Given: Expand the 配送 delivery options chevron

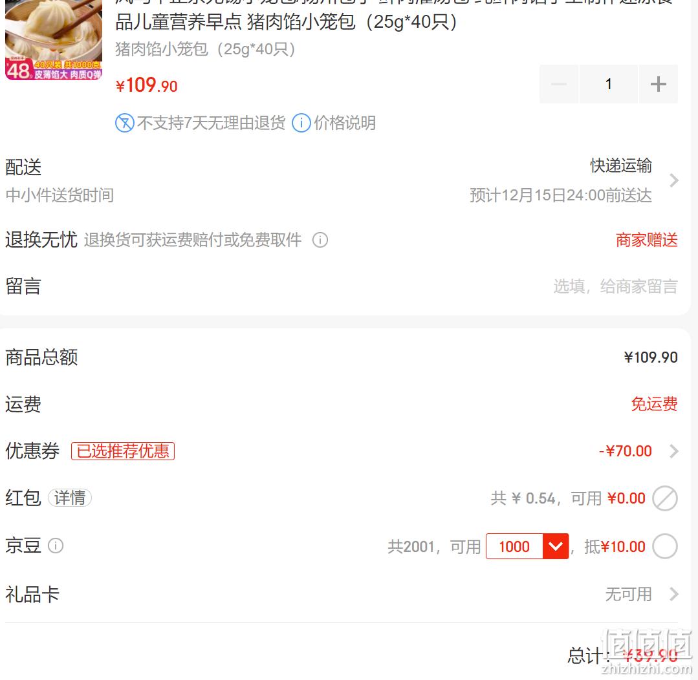Looking at the screenshot, I should [673, 180].
